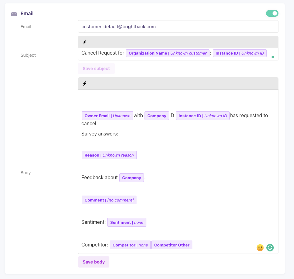Click the email address input field
This screenshot has width=294, height=279.
coord(178,27)
